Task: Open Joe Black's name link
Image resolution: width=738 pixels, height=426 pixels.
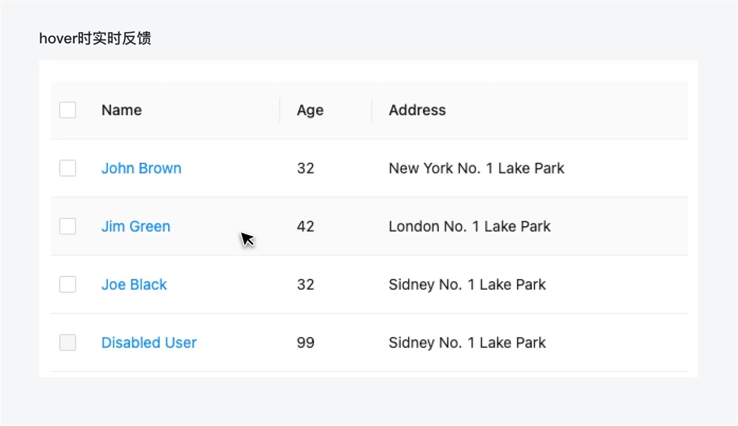Action: (134, 285)
